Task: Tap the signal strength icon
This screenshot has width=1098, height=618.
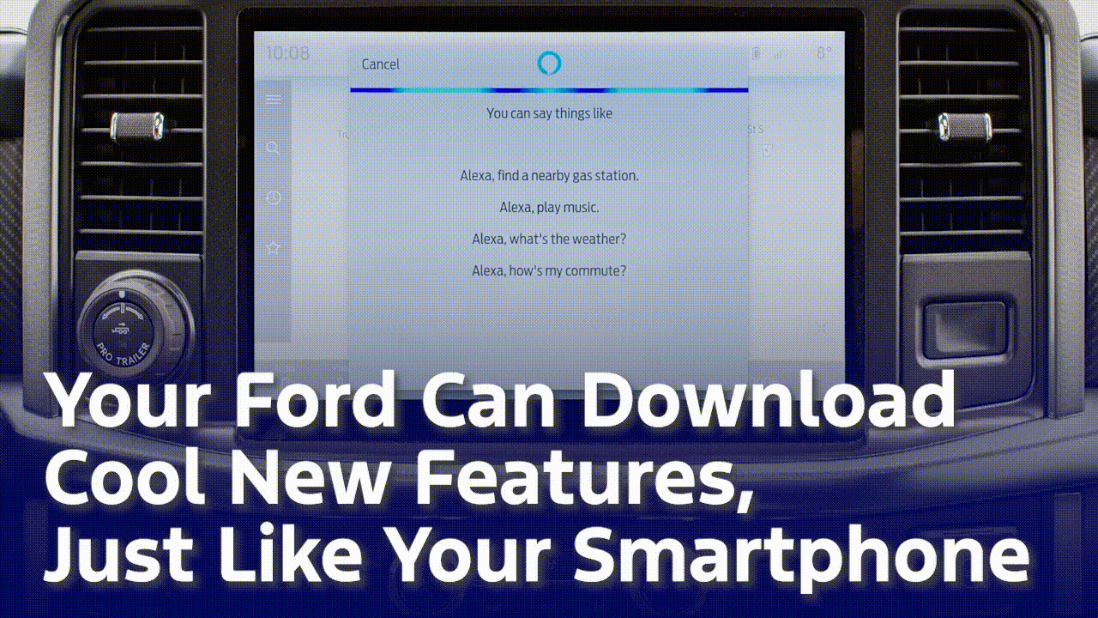Action: tap(778, 53)
